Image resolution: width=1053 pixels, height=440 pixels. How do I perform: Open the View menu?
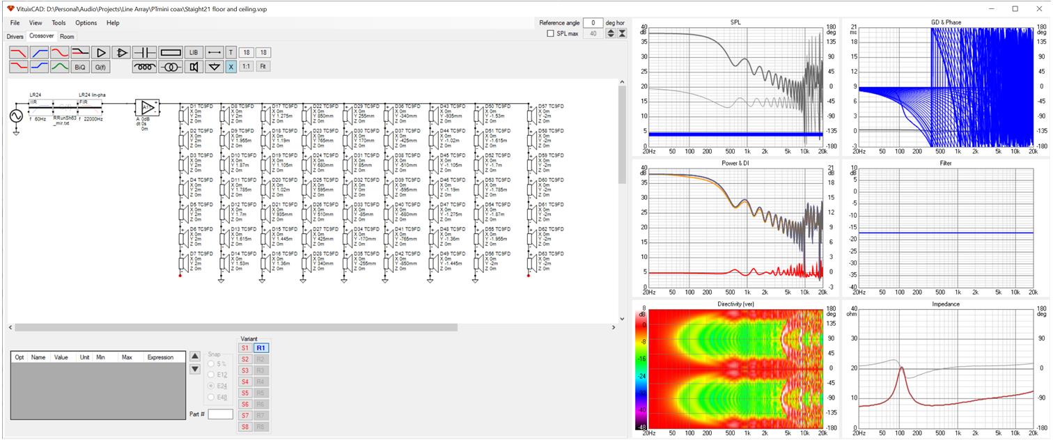pyautogui.click(x=36, y=23)
